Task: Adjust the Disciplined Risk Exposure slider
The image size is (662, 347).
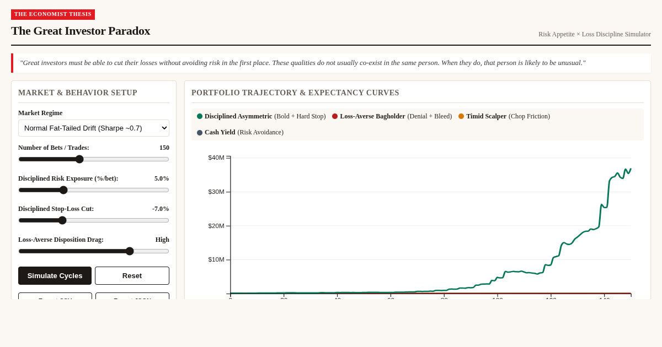Action: click(94, 190)
